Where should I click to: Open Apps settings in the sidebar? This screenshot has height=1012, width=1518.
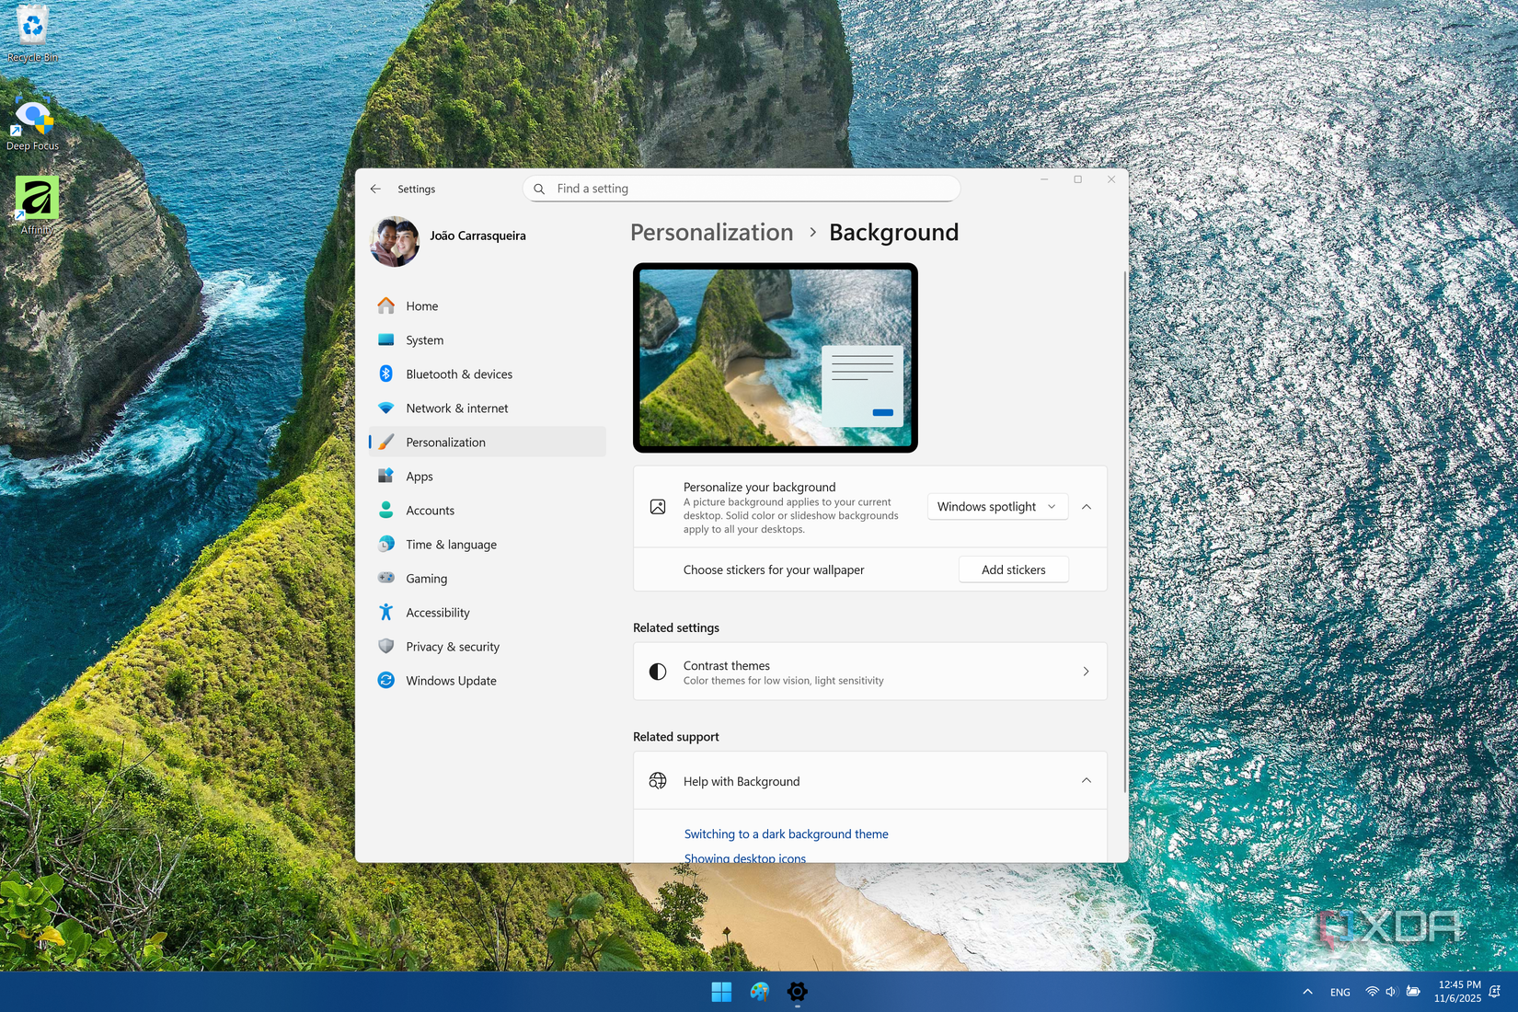pyautogui.click(x=488, y=476)
